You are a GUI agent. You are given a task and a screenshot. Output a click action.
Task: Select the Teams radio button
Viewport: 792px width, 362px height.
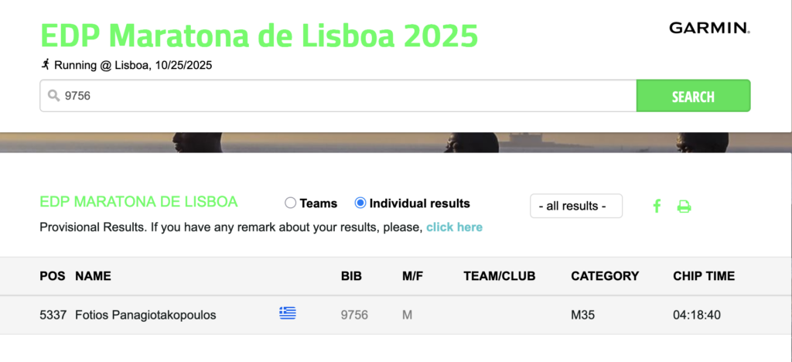click(291, 203)
